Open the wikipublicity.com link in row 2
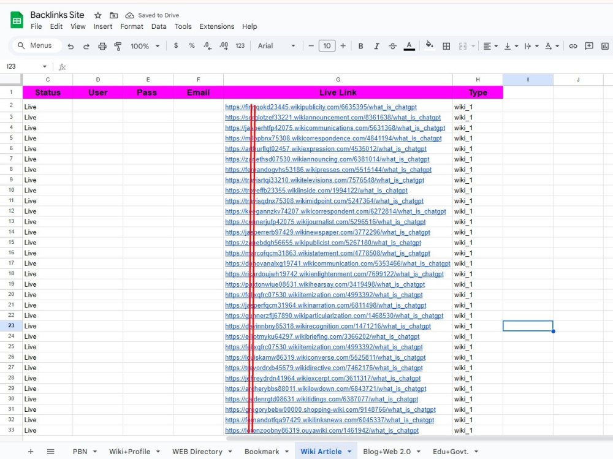 click(x=321, y=107)
